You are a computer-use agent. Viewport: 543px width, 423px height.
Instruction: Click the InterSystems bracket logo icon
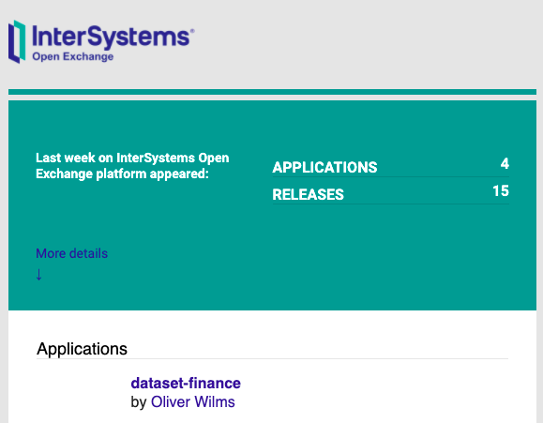coord(17,42)
